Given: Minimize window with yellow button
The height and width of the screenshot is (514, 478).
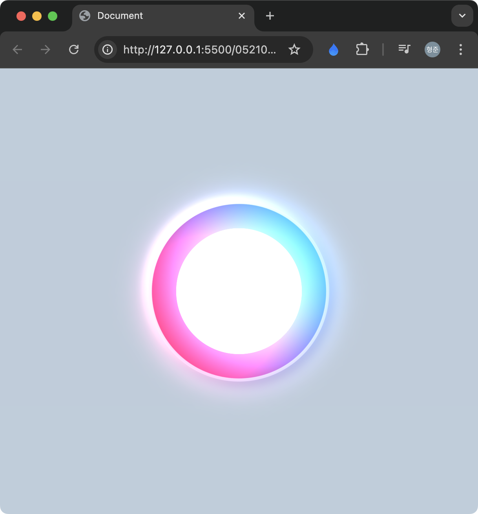Looking at the screenshot, I should (x=37, y=16).
